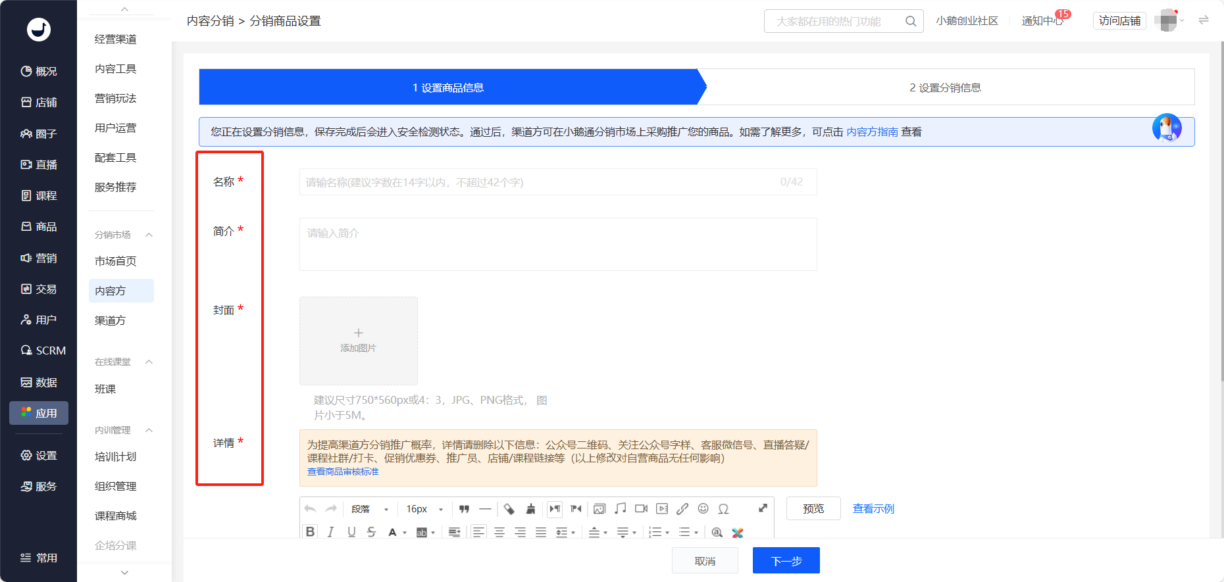Center align the text
The image size is (1224, 582).
point(499,532)
